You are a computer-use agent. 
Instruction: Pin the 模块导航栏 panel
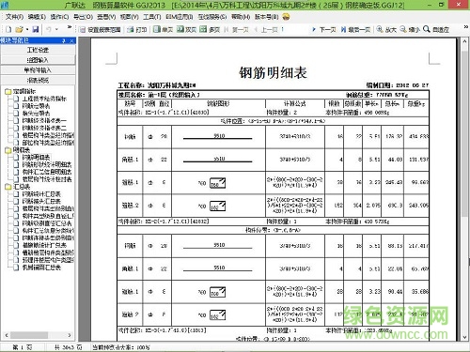coord(64,40)
